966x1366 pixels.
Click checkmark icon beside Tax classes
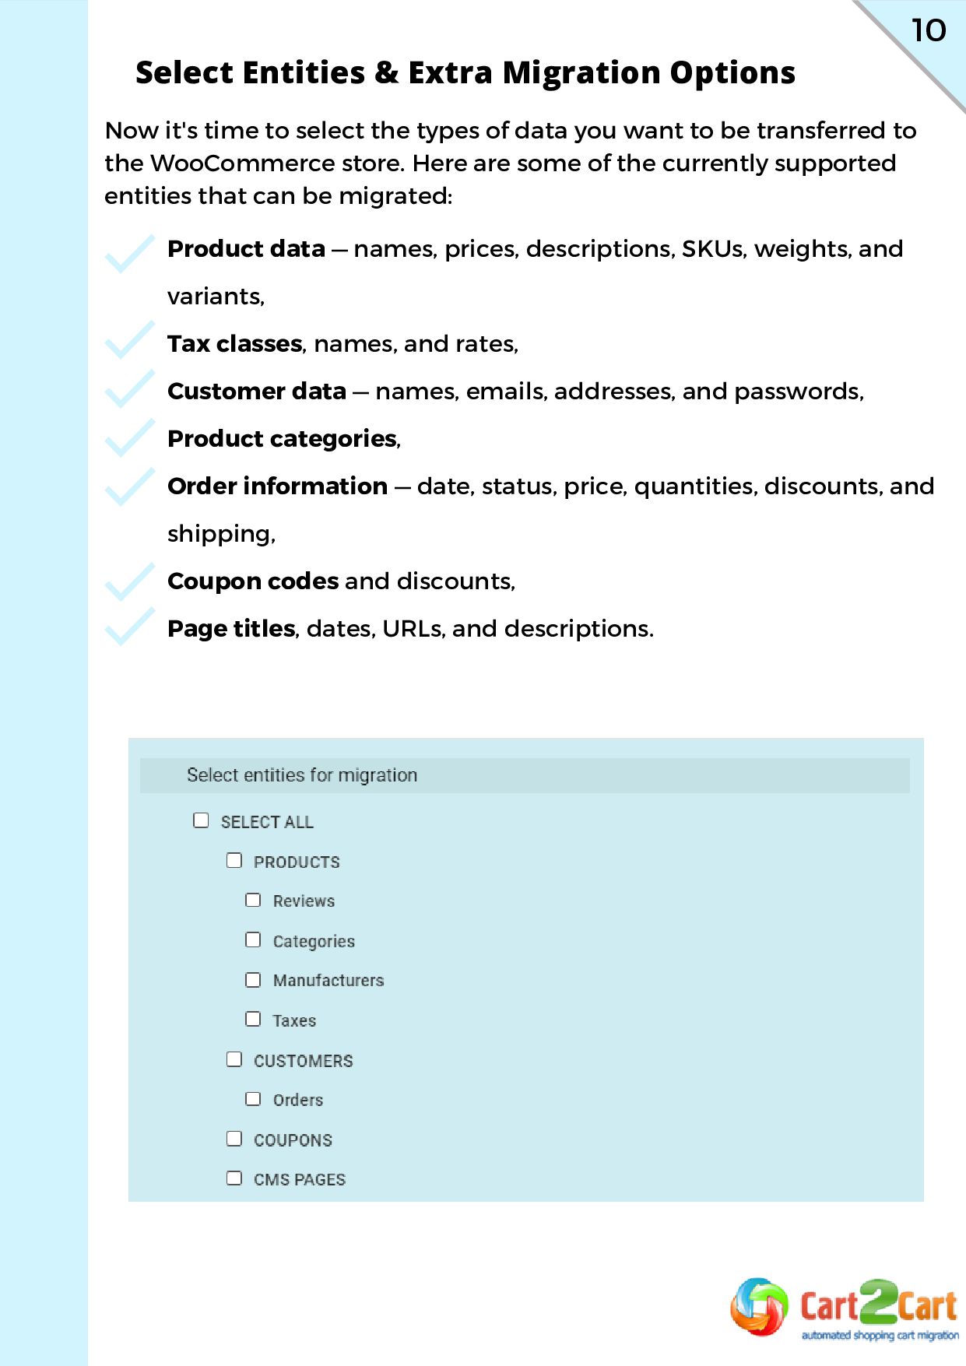130,339
